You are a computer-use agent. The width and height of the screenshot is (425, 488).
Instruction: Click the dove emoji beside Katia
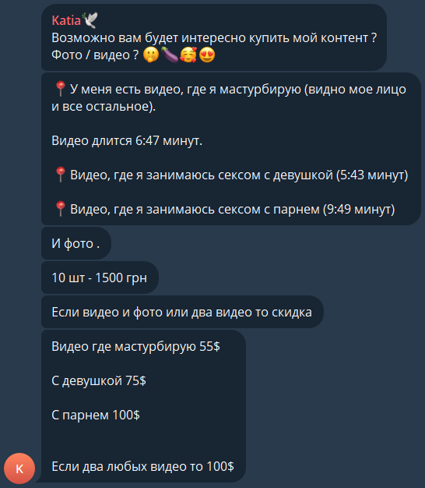click(x=90, y=20)
